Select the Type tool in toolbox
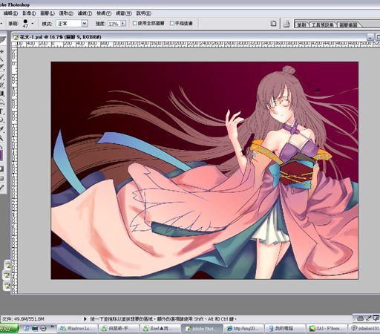 tap(1, 111)
